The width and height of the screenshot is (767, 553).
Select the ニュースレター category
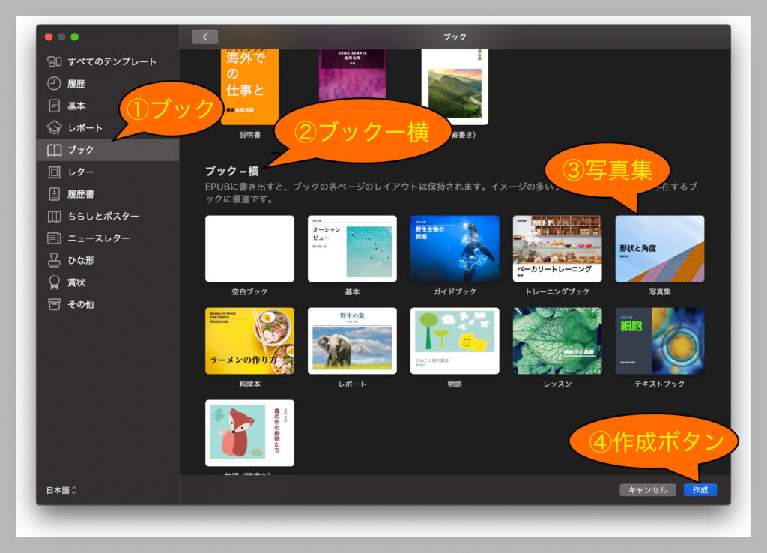point(108,238)
